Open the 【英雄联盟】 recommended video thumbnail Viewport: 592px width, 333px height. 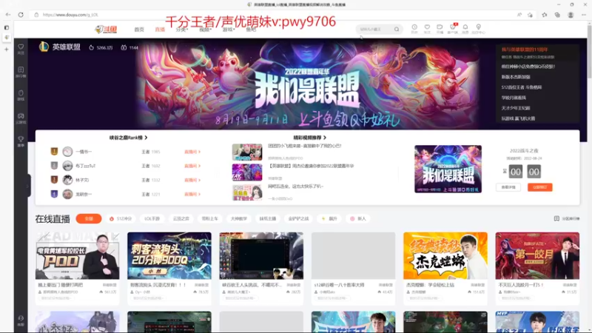[247, 172]
